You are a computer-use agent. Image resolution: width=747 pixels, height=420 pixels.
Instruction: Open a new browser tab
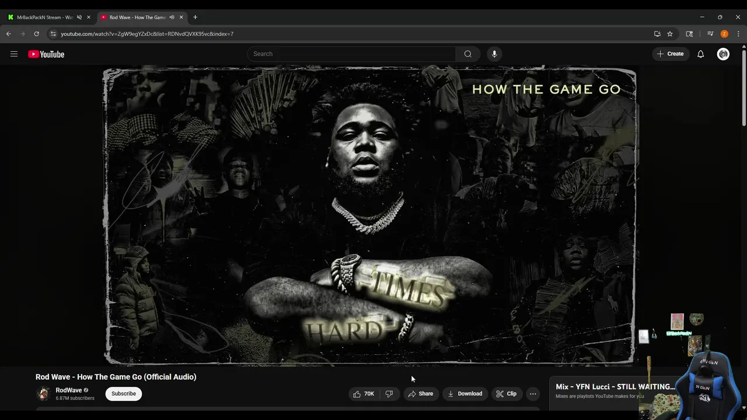[x=195, y=17]
